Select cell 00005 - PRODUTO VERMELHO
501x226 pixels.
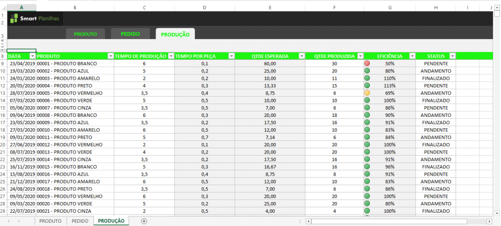tap(75, 93)
